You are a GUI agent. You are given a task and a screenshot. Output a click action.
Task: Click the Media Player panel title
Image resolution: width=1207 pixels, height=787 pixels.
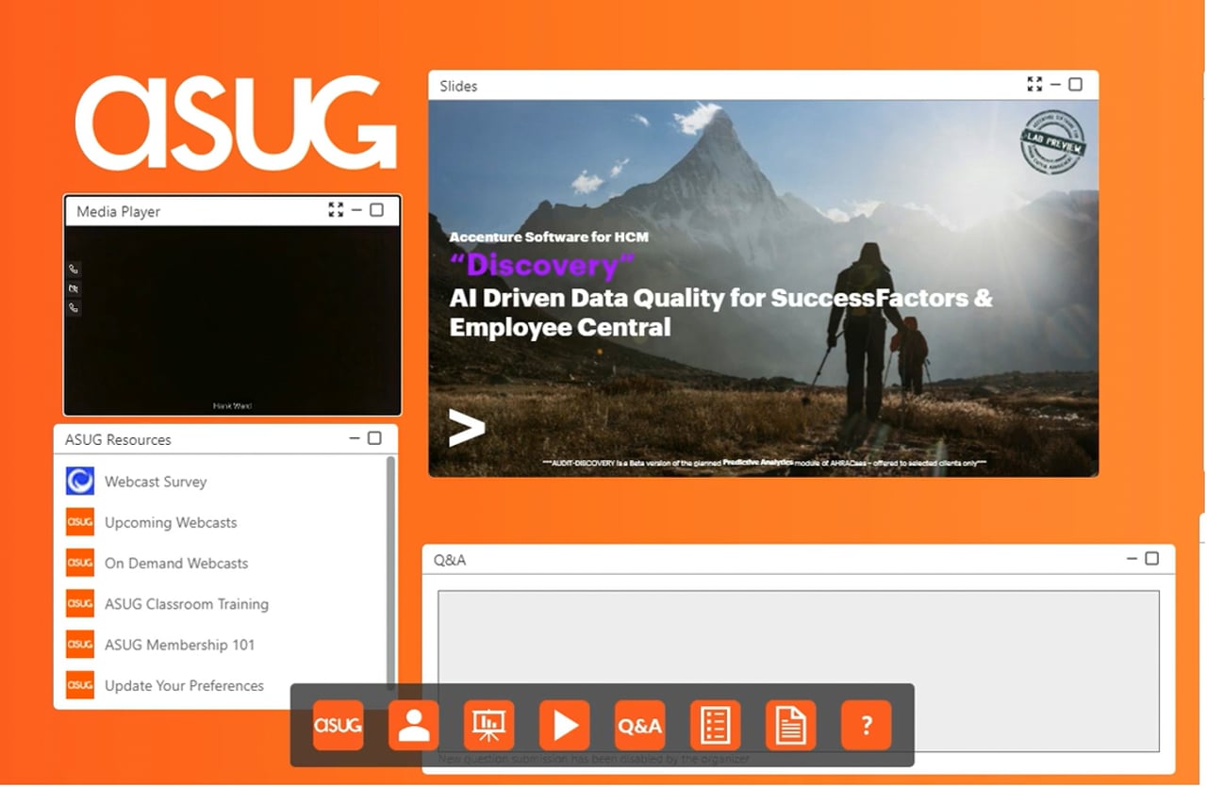(x=119, y=211)
